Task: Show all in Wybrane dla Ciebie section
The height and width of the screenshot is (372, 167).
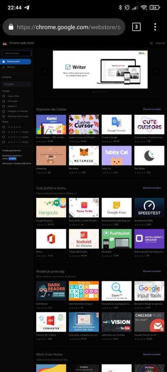Action: pos(152,109)
